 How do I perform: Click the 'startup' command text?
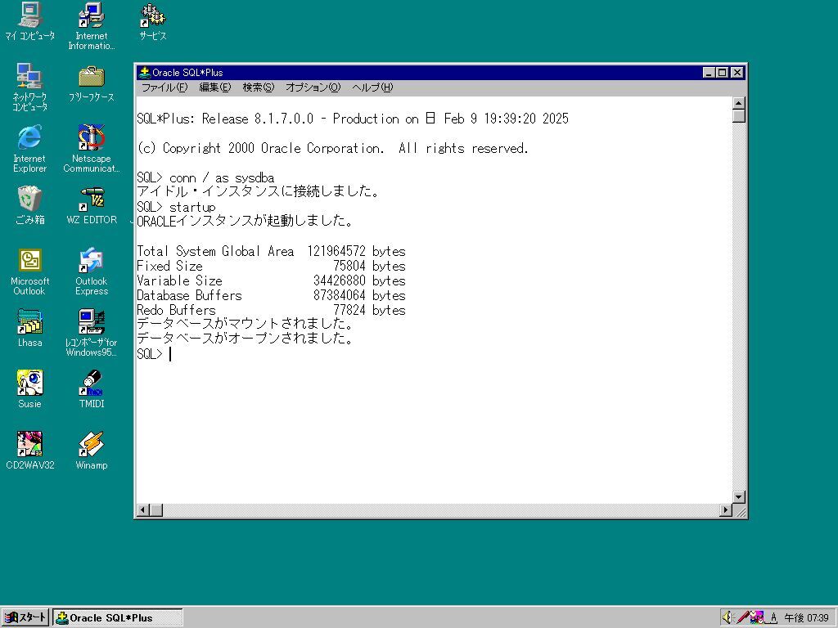coord(192,207)
